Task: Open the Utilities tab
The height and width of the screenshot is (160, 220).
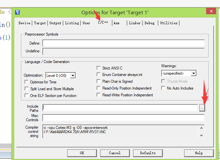Action: click(169, 23)
